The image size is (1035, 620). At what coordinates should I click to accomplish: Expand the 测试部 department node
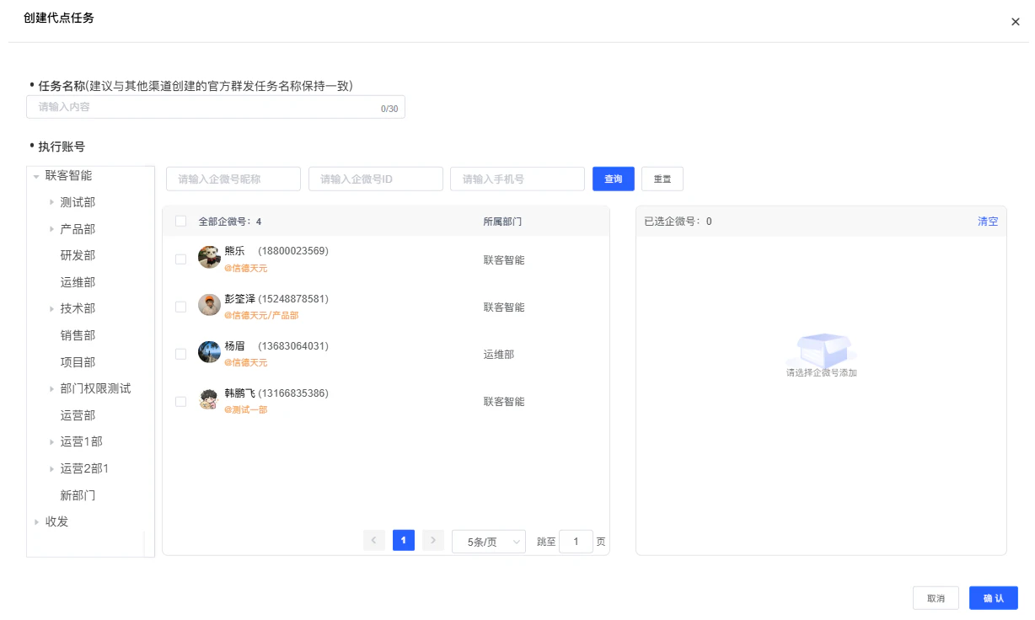51,203
